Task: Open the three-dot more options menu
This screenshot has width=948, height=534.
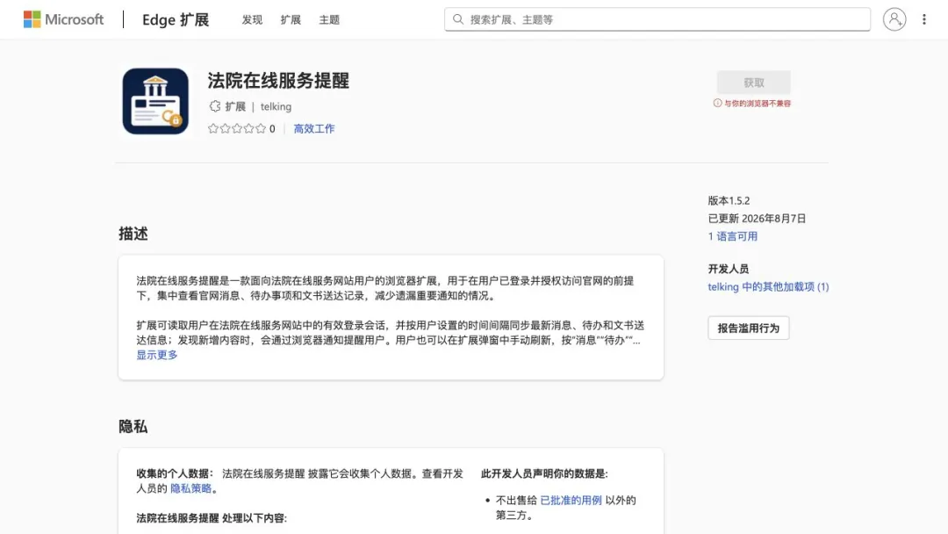Action: click(x=923, y=19)
